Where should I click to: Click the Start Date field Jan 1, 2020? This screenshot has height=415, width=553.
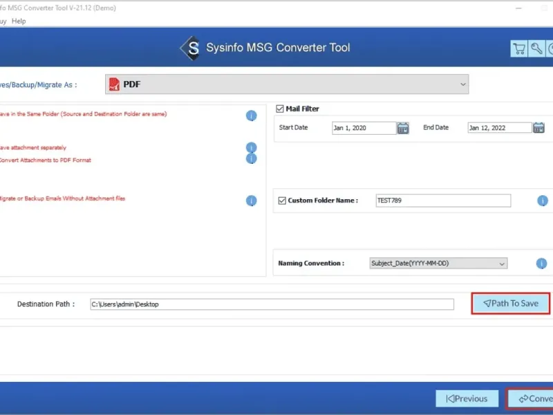[364, 128]
